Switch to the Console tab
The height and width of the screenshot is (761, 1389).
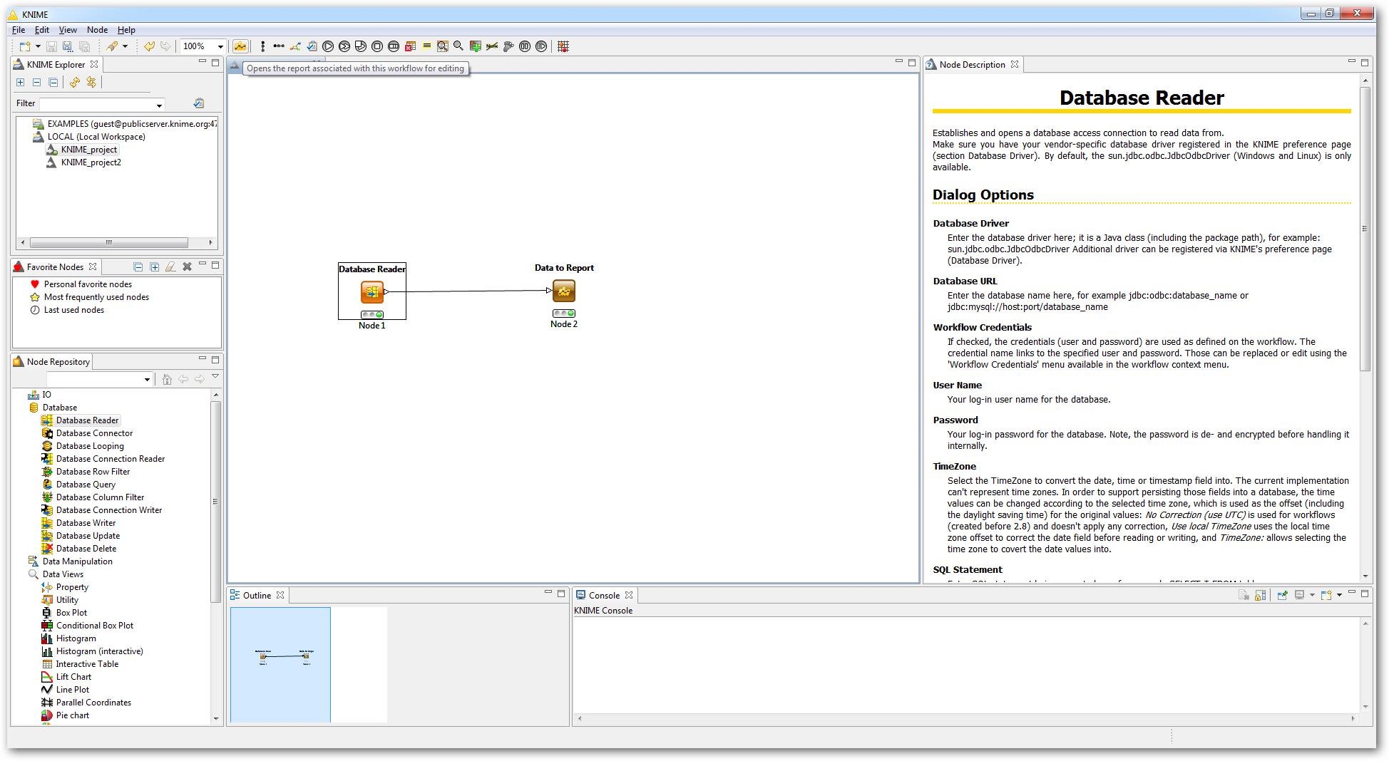[603, 595]
